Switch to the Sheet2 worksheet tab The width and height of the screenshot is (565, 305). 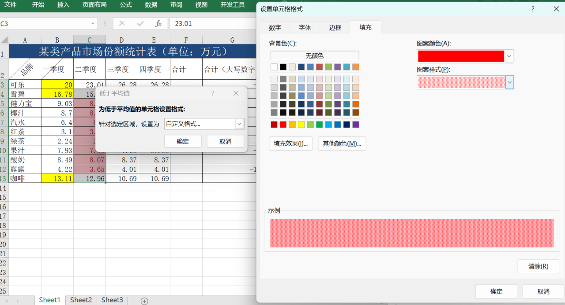click(x=81, y=300)
